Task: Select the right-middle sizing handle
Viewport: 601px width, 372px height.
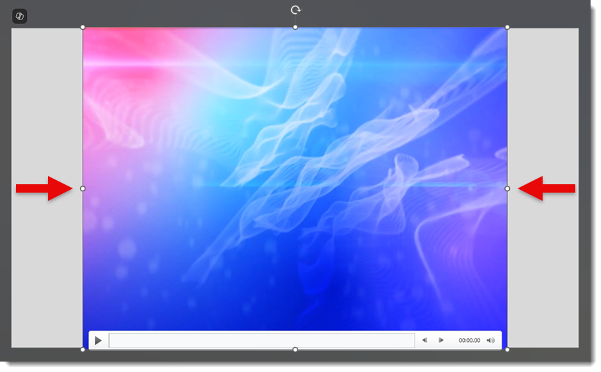Action: (x=507, y=188)
